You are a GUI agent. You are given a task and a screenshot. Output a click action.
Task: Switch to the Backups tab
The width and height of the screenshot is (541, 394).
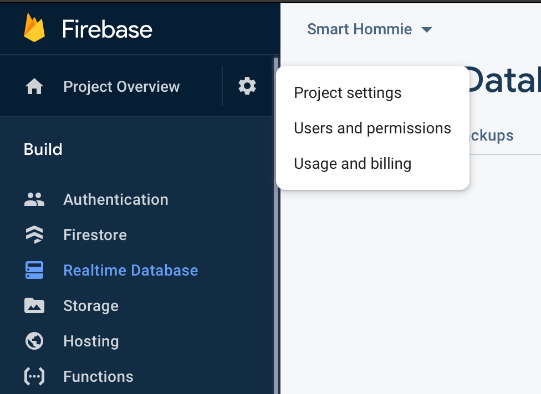click(492, 135)
